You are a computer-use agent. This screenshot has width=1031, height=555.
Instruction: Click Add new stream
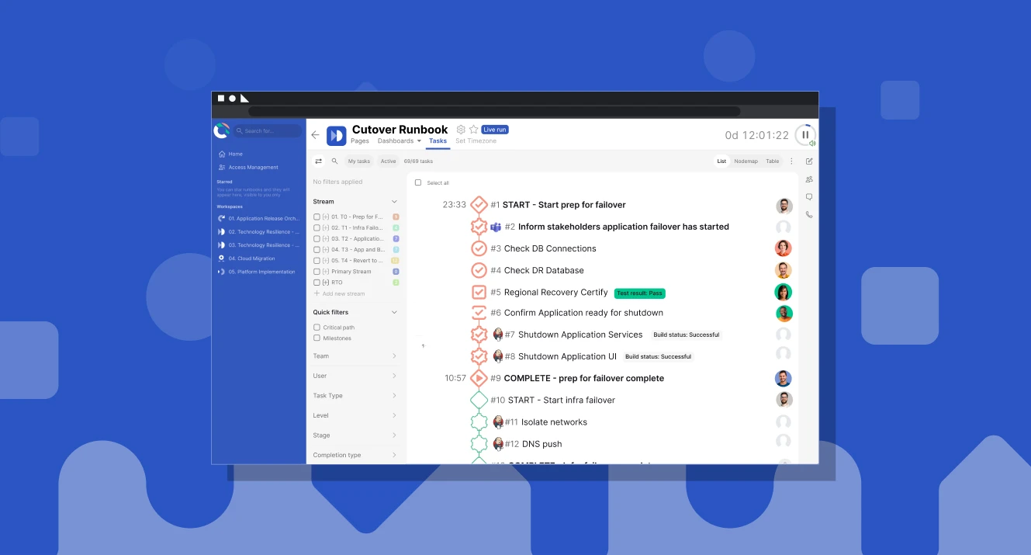339,294
